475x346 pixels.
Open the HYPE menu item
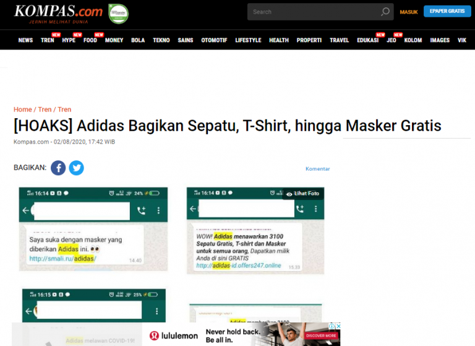pos(69,40)
